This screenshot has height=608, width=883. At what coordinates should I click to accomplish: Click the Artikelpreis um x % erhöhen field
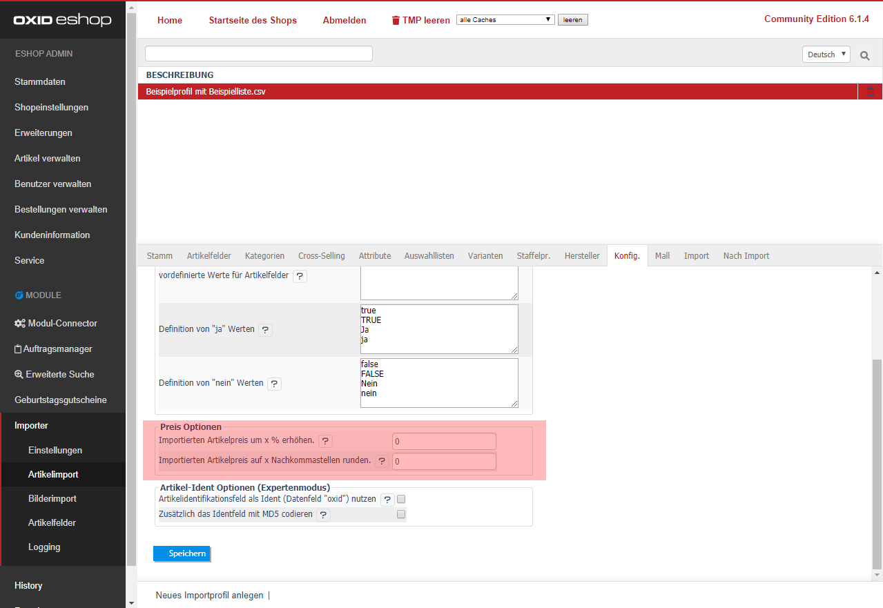click(444, 441)
